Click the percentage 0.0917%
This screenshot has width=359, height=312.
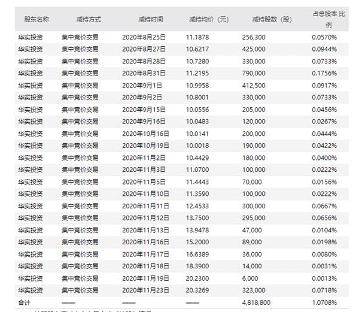tap(324, 86)
